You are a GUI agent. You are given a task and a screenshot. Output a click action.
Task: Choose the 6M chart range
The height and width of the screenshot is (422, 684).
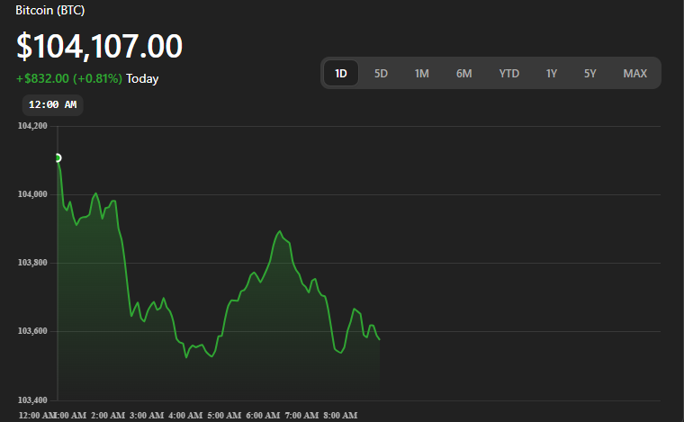463,74
